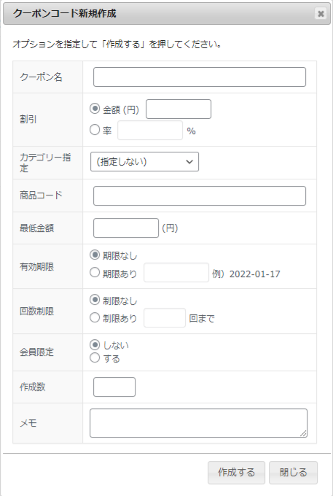Click the expiration date input field
Screen dimensions: 333x496
pos(176,272)
